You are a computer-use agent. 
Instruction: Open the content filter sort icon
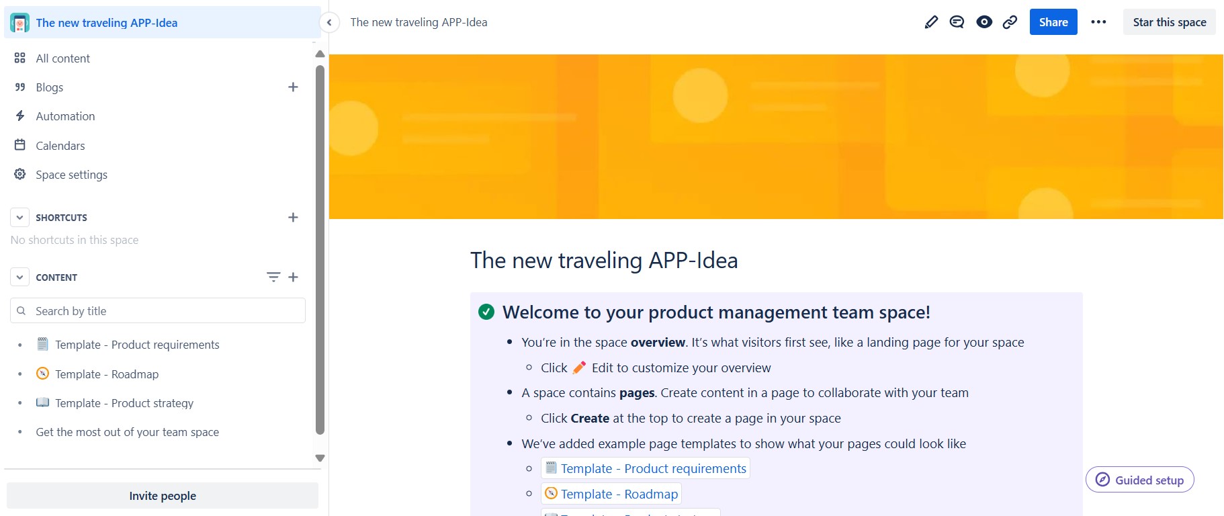[273, 277]
